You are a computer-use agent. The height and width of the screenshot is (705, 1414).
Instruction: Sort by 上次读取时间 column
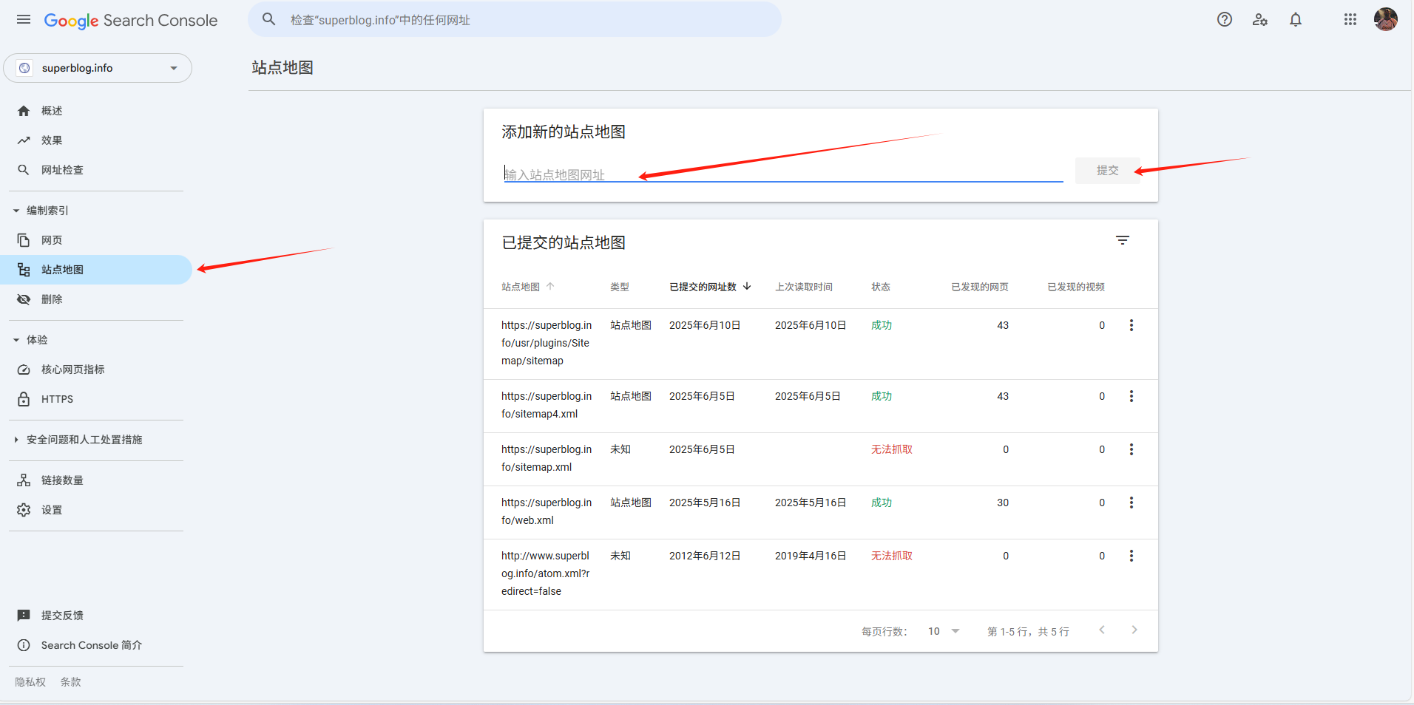pos(804,287)
